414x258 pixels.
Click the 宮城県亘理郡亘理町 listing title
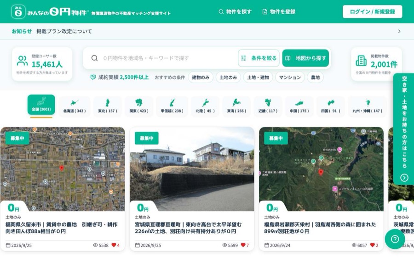click(x=188, y=228)
